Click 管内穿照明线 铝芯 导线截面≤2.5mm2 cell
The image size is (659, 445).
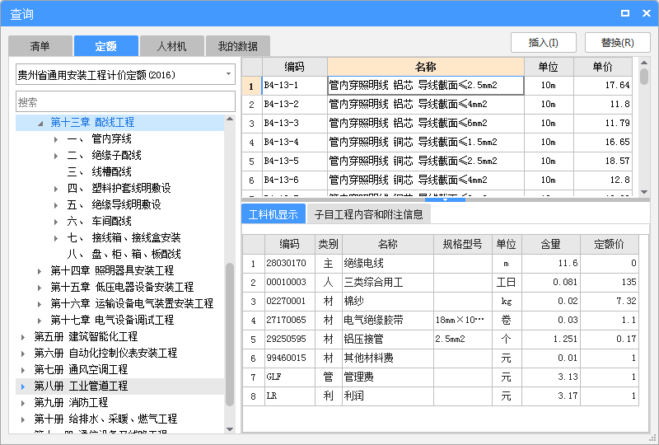coord(426,86)
